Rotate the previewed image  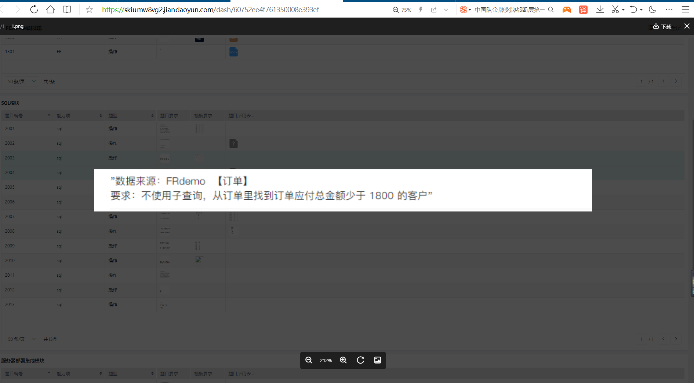coord(360,360)
